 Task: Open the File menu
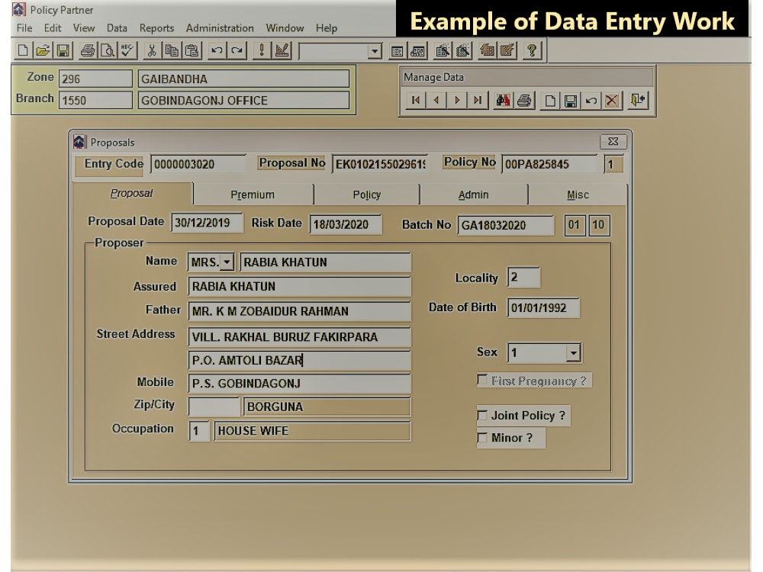coord(24,27)
